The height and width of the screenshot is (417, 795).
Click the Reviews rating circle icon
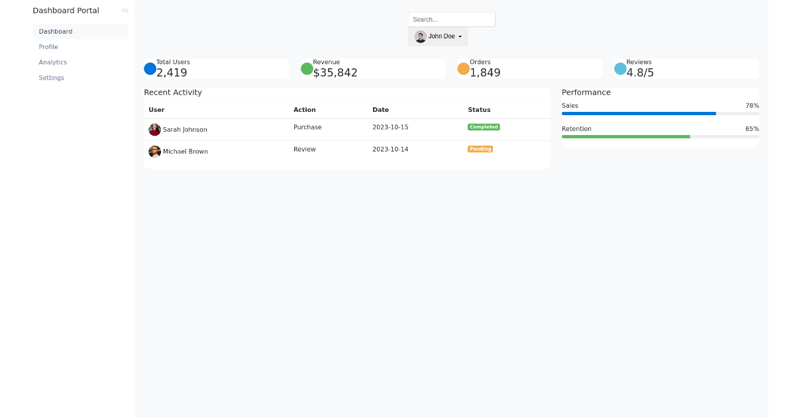coord(620,68)
